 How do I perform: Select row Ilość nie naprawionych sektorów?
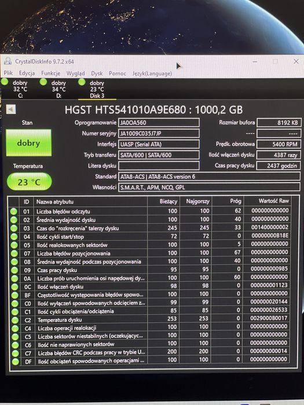click(151, 344)
